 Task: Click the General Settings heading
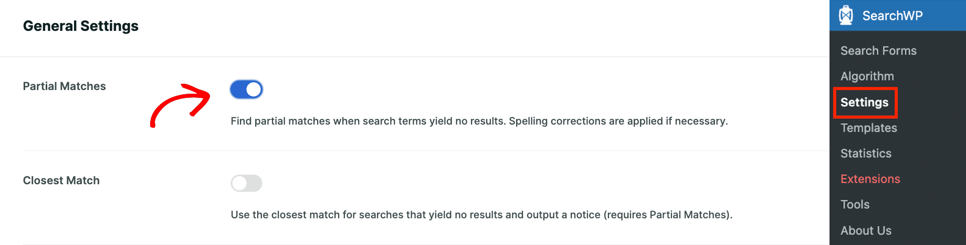point(80,26)
